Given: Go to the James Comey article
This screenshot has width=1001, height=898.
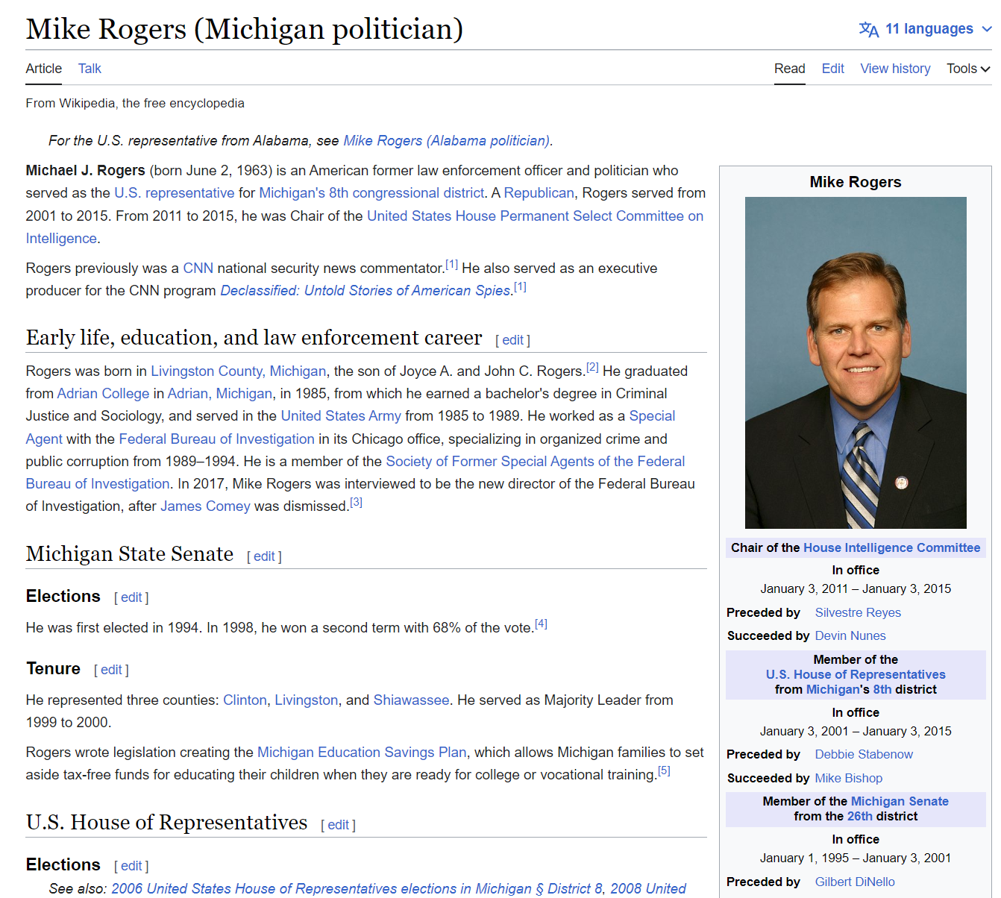Looking at the screenshot, I should (x=205, y=506).
